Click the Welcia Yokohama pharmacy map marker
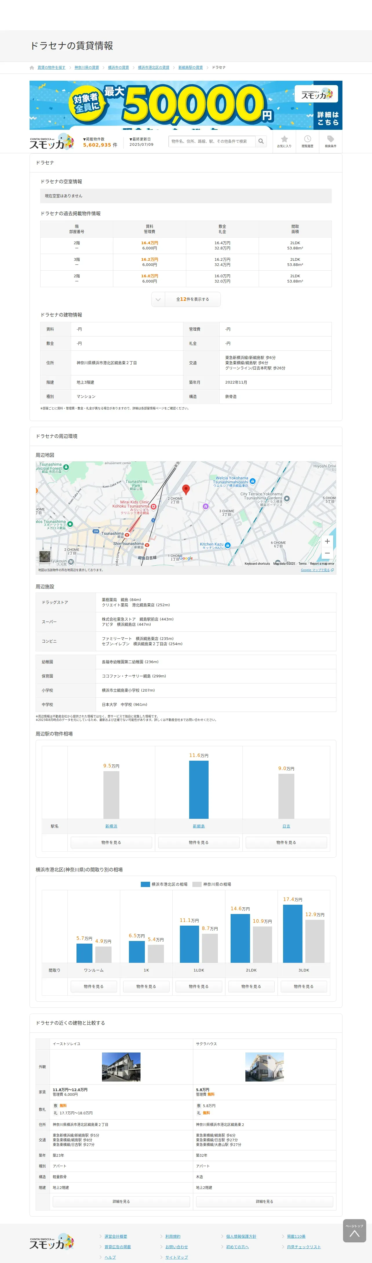This screenshot has height=1263, width=372. tap(253, 481)
